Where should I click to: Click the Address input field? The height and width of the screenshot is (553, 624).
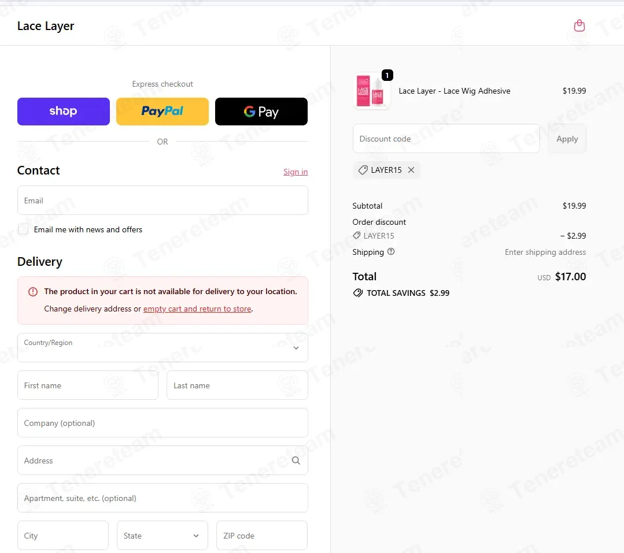pos(163,461)
